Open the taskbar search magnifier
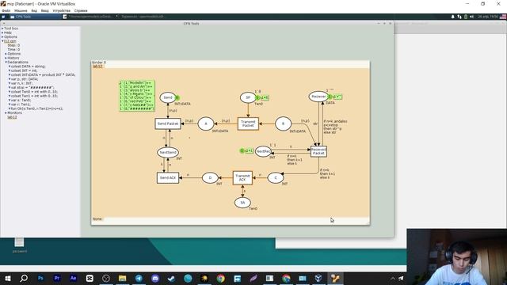Image resolution: width=507 pixels, height=285 pixels. 24,278
